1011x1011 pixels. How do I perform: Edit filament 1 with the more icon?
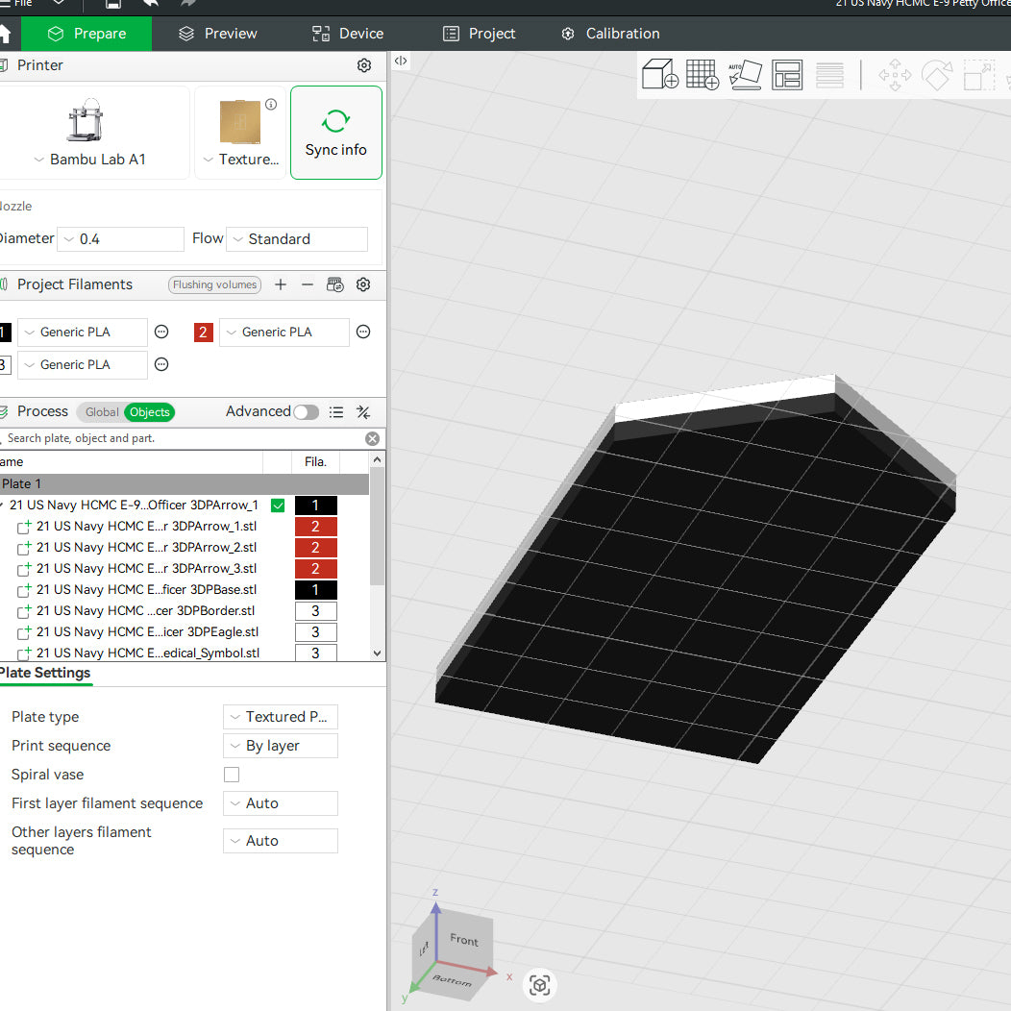pyautogui.click(x=161, y=332)
